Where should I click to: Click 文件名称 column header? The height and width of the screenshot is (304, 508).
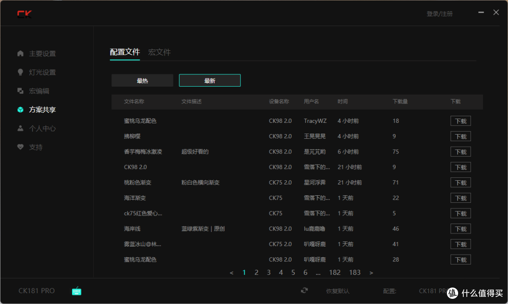(x=134, y=102)
